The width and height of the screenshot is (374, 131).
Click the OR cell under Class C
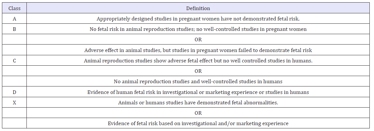[x=198, y=71]
